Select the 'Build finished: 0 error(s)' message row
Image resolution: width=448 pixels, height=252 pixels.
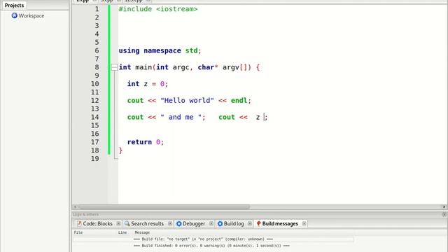(213, 246)
